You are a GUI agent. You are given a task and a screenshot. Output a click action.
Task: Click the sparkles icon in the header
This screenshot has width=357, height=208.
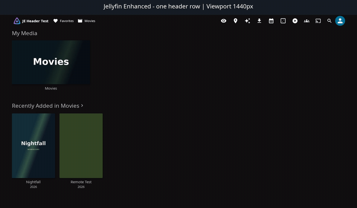(247, 21)
